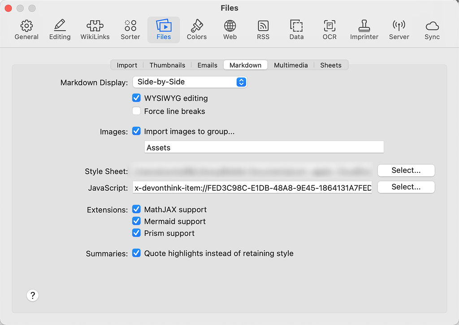459x325 pixels.
Task: Open the Colors paintbrush icon
Action: (196, 29)
